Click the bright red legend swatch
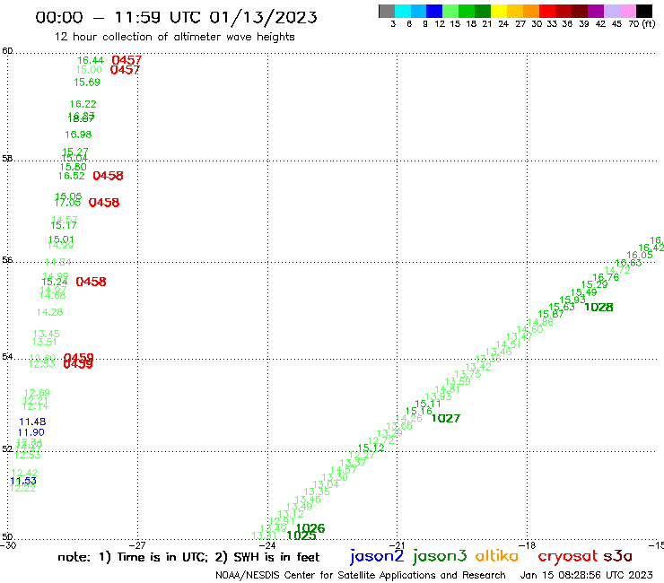664x583 pixels. point(547,11)
